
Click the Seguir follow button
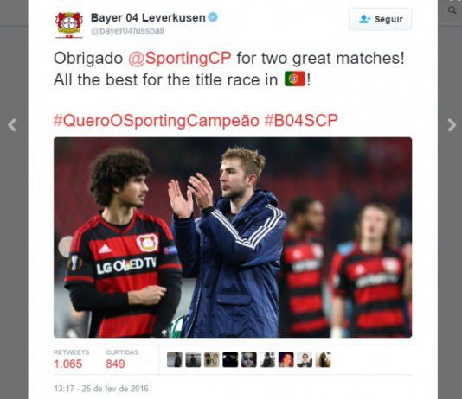coord(381,19)
